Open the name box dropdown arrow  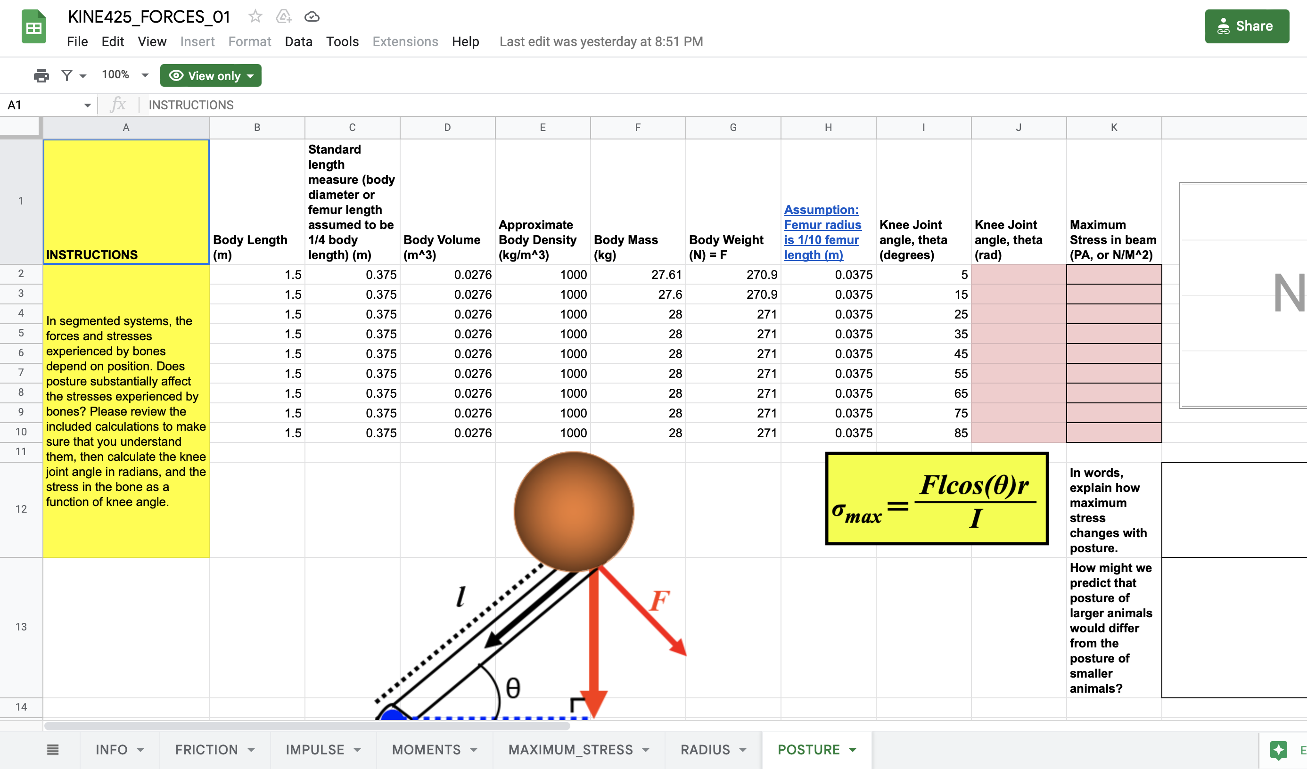[x=87, y=105]
